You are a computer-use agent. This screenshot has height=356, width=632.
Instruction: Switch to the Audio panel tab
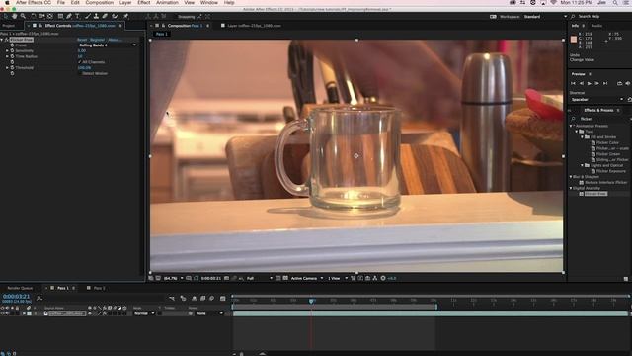596,26
